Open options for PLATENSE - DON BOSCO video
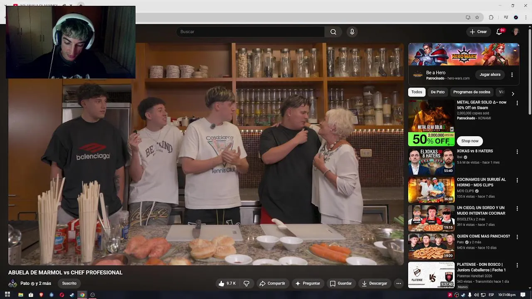Image resolution: width=532 pixels, height=299 pixels. (517, 265)
